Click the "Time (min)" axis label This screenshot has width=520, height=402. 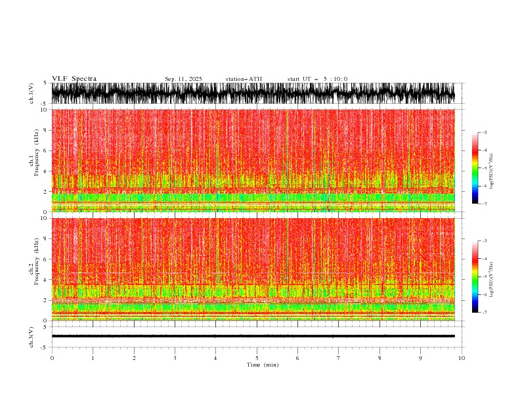pyautogui.click(x=263, y=365)
